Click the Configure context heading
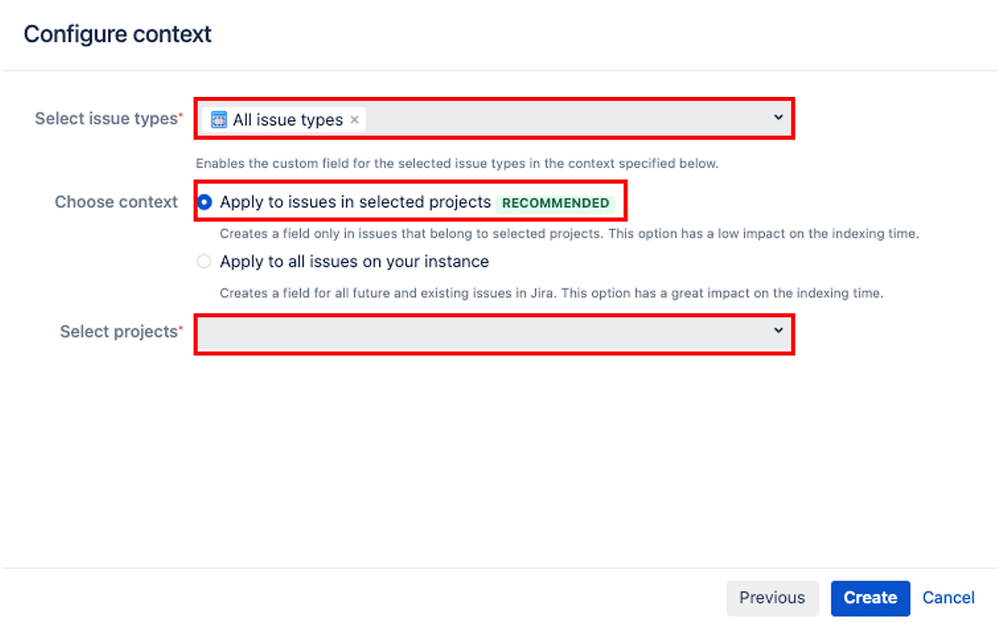The image size is (1000, 629). [x=117, y=34]
